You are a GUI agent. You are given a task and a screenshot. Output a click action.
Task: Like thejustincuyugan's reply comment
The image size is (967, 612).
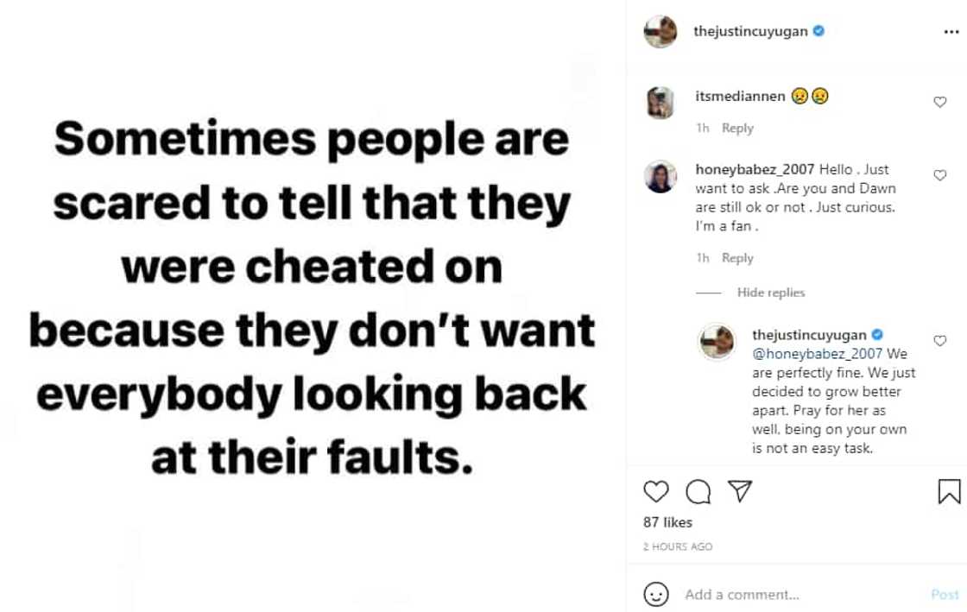[x=940, y=341]
